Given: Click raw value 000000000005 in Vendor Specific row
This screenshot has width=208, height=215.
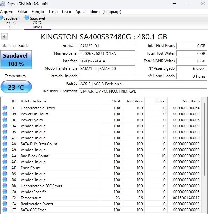Looking at the screenshot, I should (186, 192).
